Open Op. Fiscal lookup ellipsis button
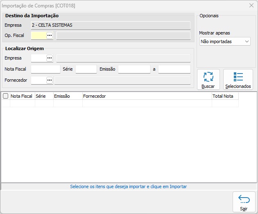Image resolution: width=258 pixels, height=214 pixels. 50,36
